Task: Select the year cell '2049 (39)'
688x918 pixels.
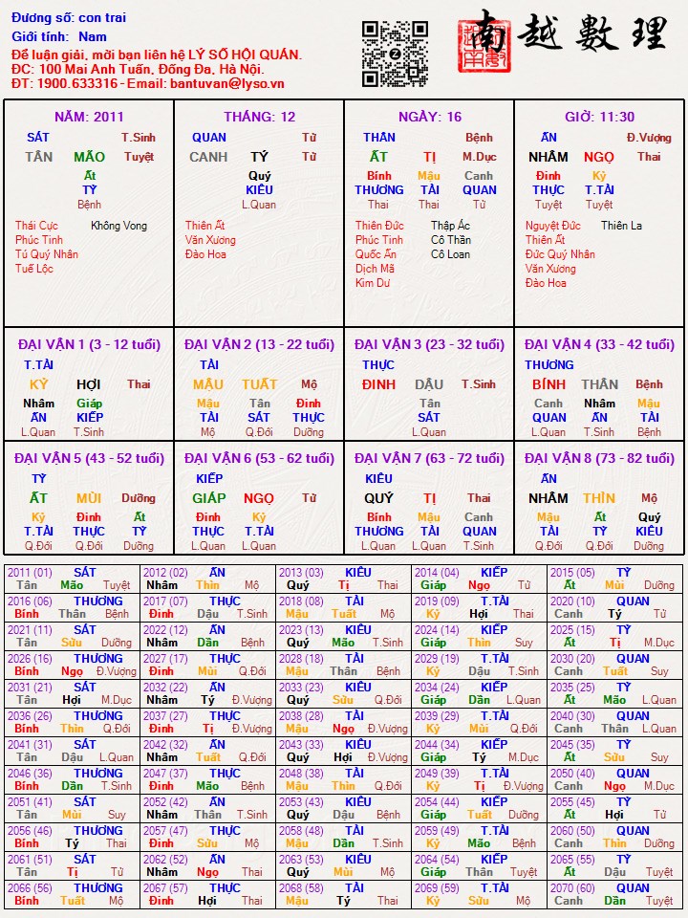Action: tap(479, 780)
